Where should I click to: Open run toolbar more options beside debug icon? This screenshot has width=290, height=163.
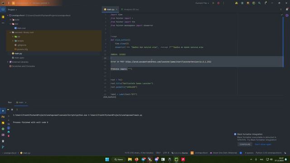pos(223,3)
